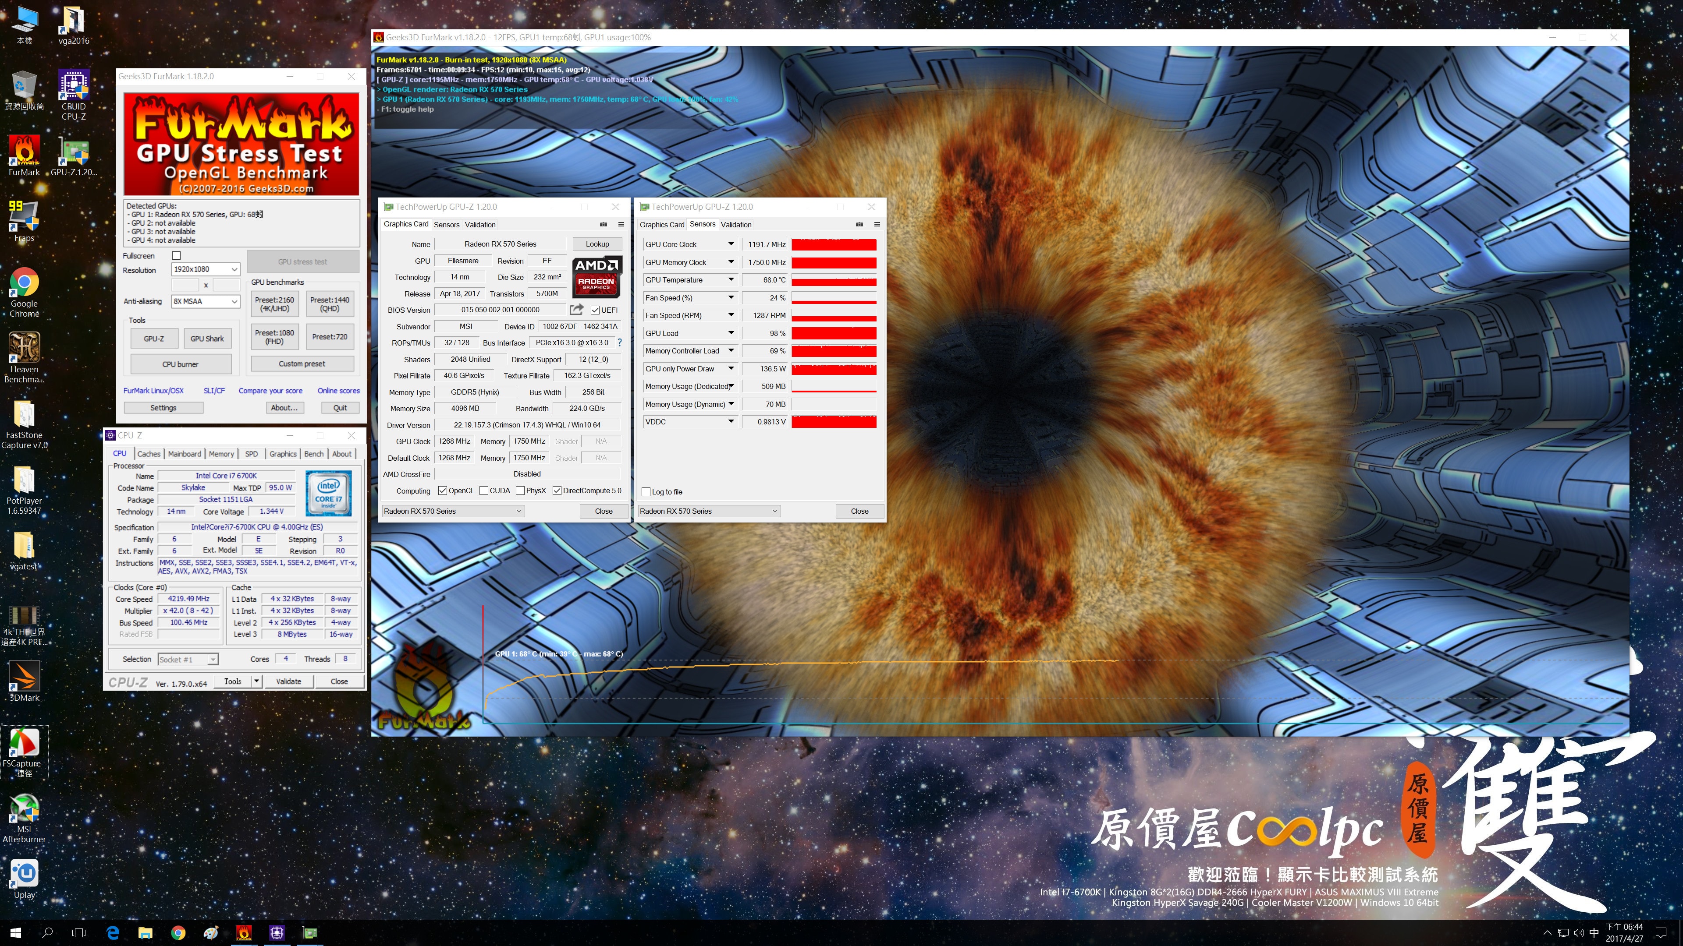Expand the GPU Load sensor dropdown
Viewport: 1683px width, 946px height.
click(x=731, y=332)
